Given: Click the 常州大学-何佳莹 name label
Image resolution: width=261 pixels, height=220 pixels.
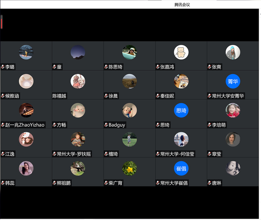Looking at the screenshot, I should 177,154.
